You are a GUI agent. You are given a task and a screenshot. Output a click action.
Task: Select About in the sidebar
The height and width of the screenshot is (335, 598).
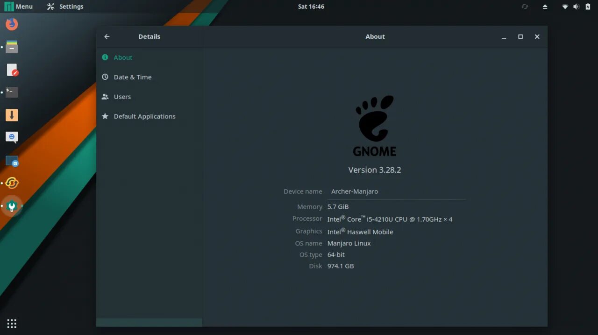coord(149,57)
